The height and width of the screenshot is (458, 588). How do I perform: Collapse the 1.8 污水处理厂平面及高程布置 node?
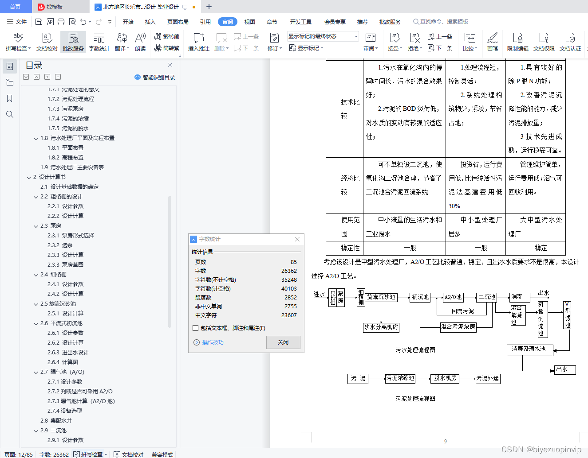[x=36, y=139]
